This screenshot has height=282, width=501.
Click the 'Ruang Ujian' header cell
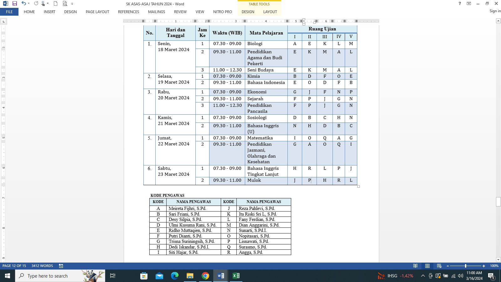click(x=322, y=29)
